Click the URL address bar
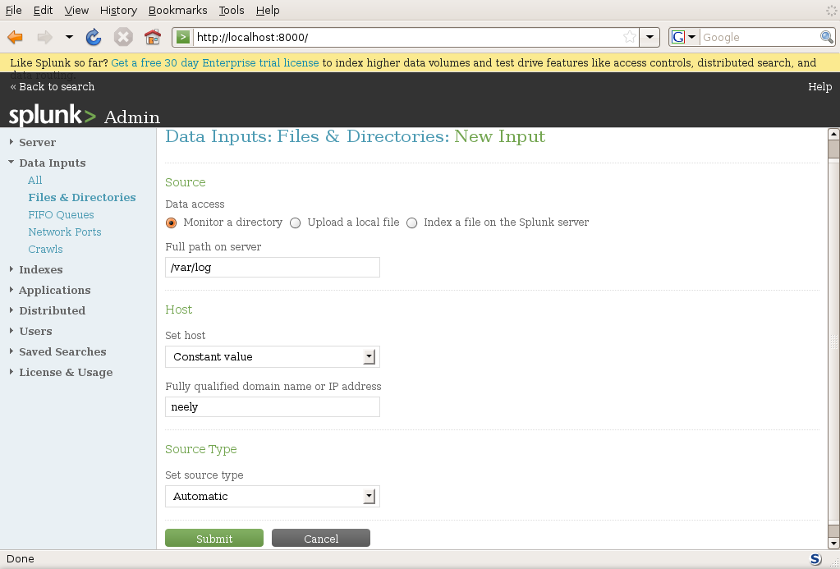The image size is (840, 569). click(407, 37)
